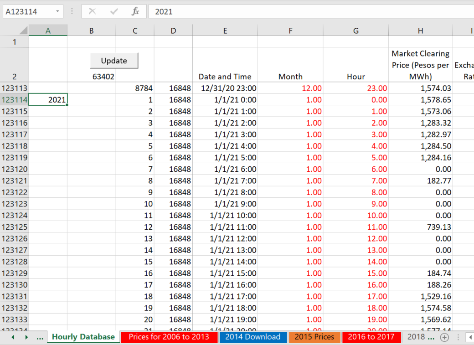Viewport: 474px width, 345px height.
Task: Add a new sheet with plus icon
Action: (x=444, y=337)
